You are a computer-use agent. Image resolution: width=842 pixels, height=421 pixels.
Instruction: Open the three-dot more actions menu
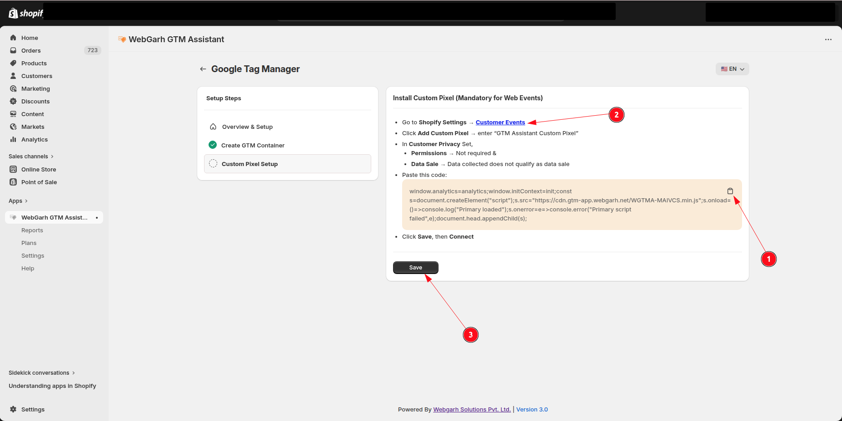(x=828, y=39)
